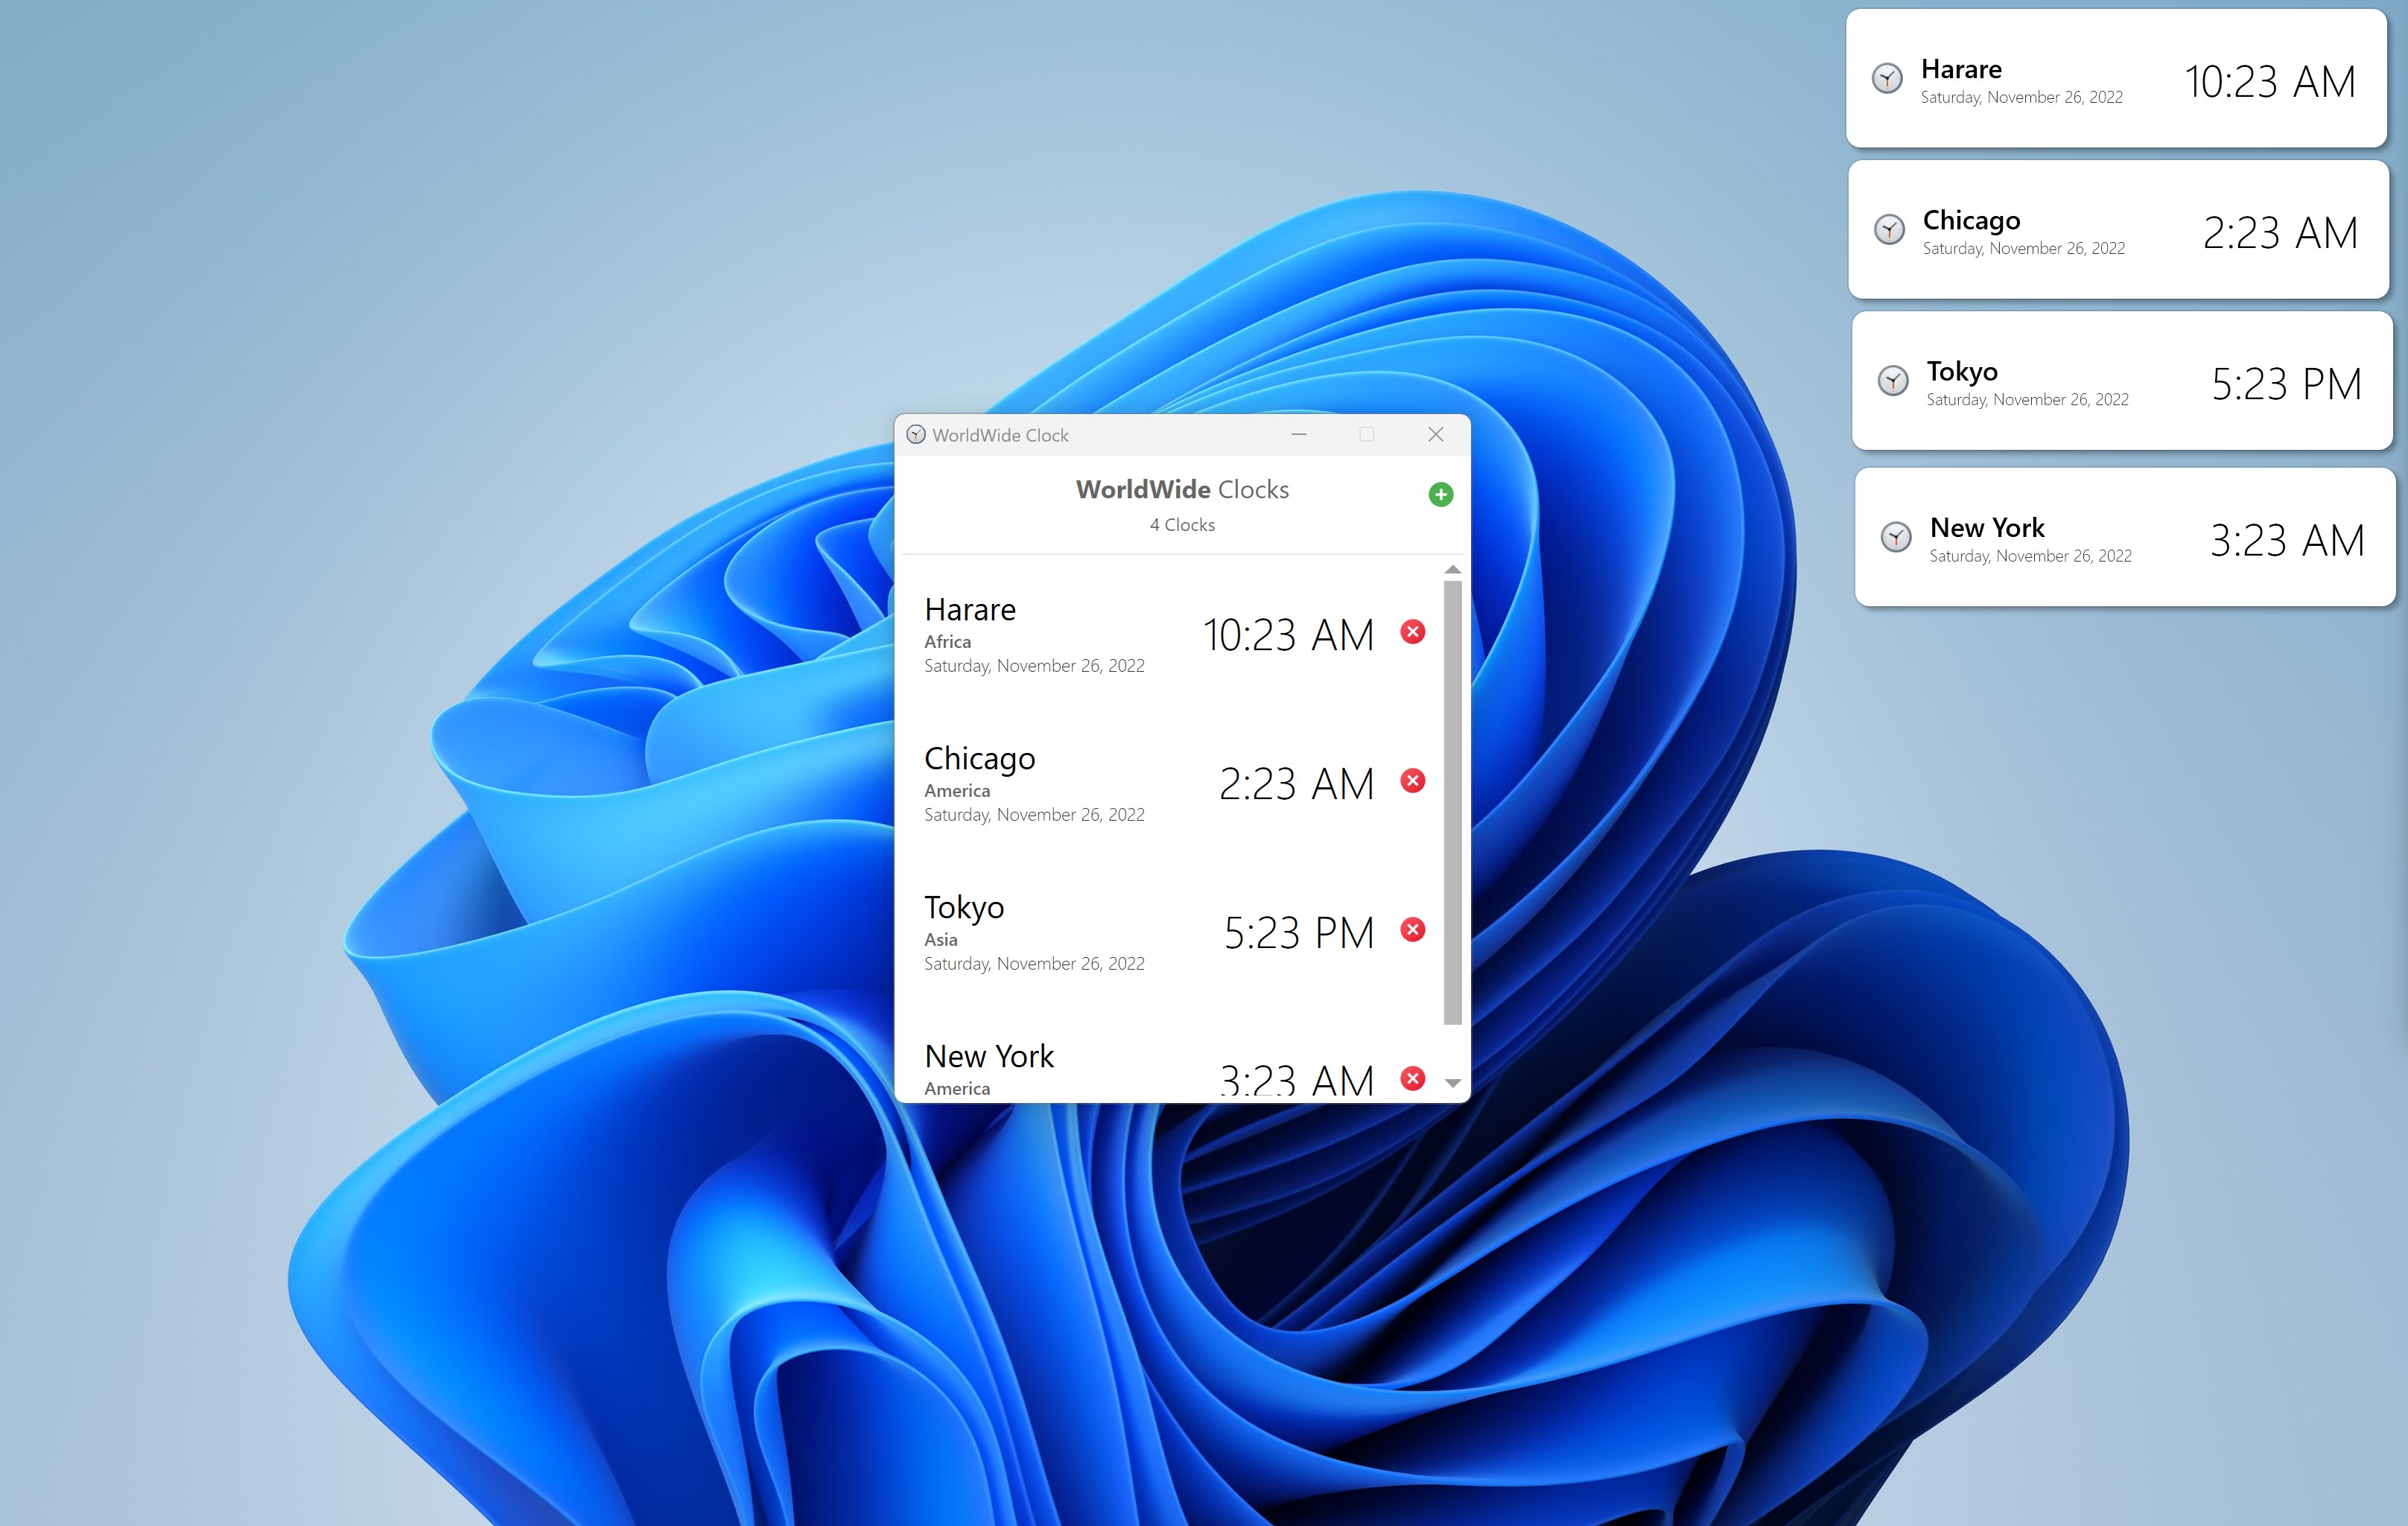Screen dimensions: 2408x1526
Task: Delete the New York clock
Action: pos(1412,1078)
